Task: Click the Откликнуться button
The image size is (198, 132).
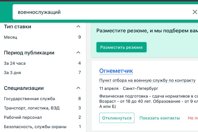Action: 117,118
